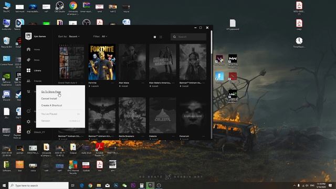Select the This PC desktop icon
This screenshot has height=189, width=336.
pyautogui.click(x=6, y=7)
